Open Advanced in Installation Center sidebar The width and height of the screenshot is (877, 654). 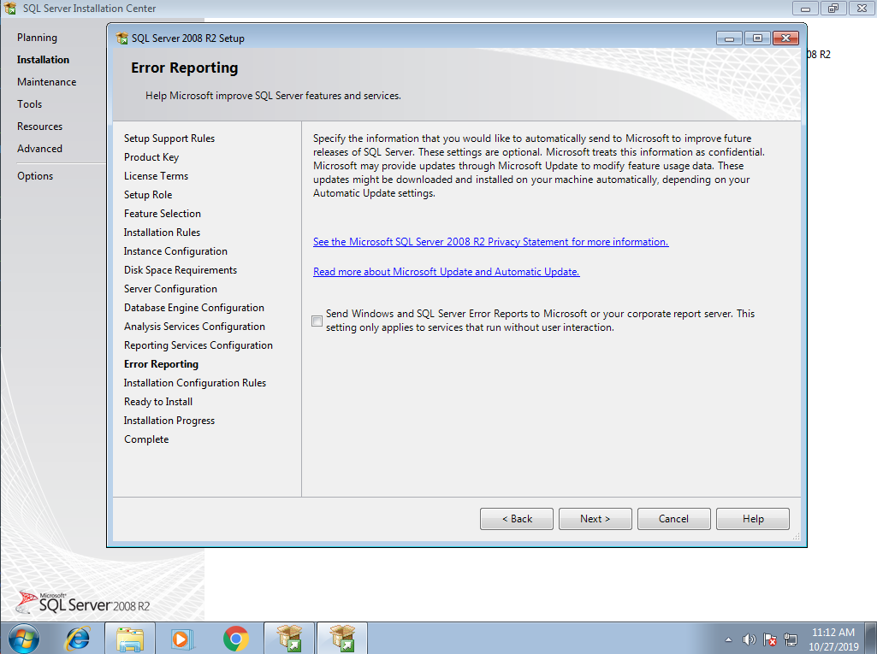click(39, 149)
